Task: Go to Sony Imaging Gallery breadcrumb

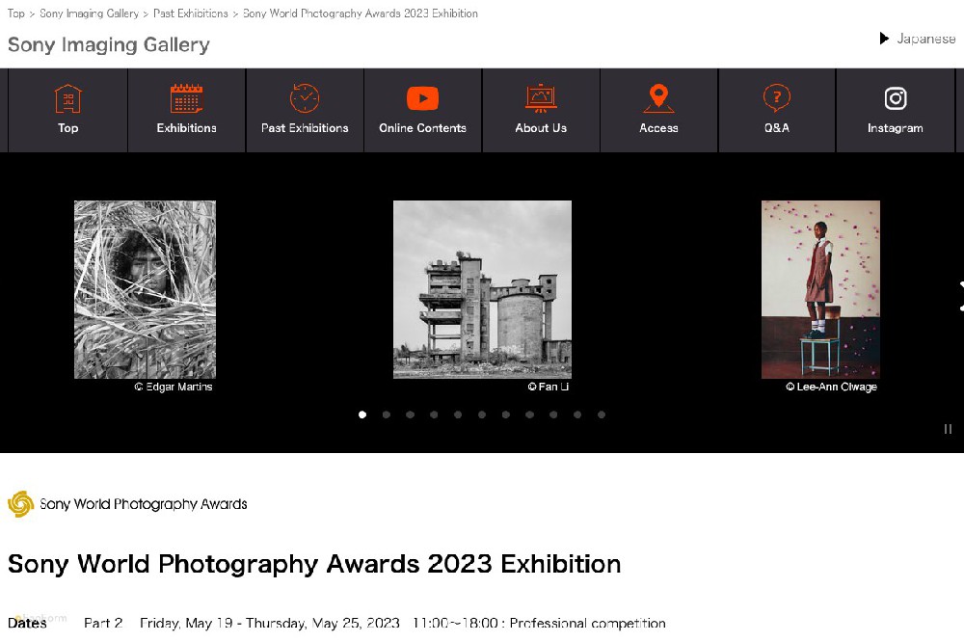Action: coord(89,13)
